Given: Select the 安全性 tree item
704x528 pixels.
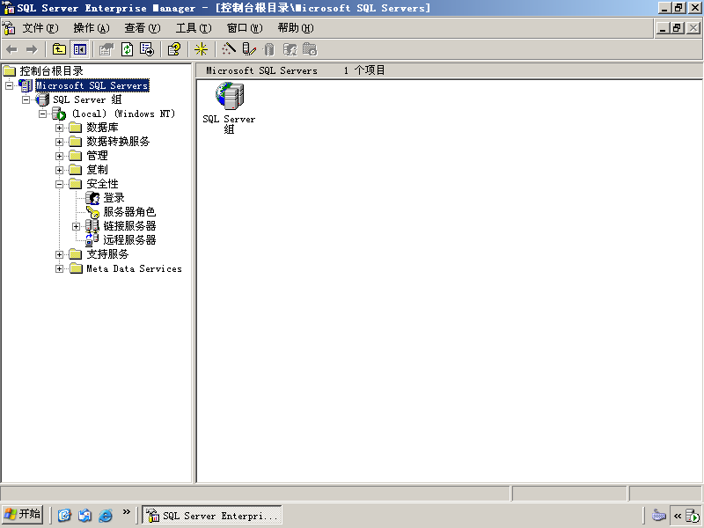Looking at the screenshot, I should point(102,184).
